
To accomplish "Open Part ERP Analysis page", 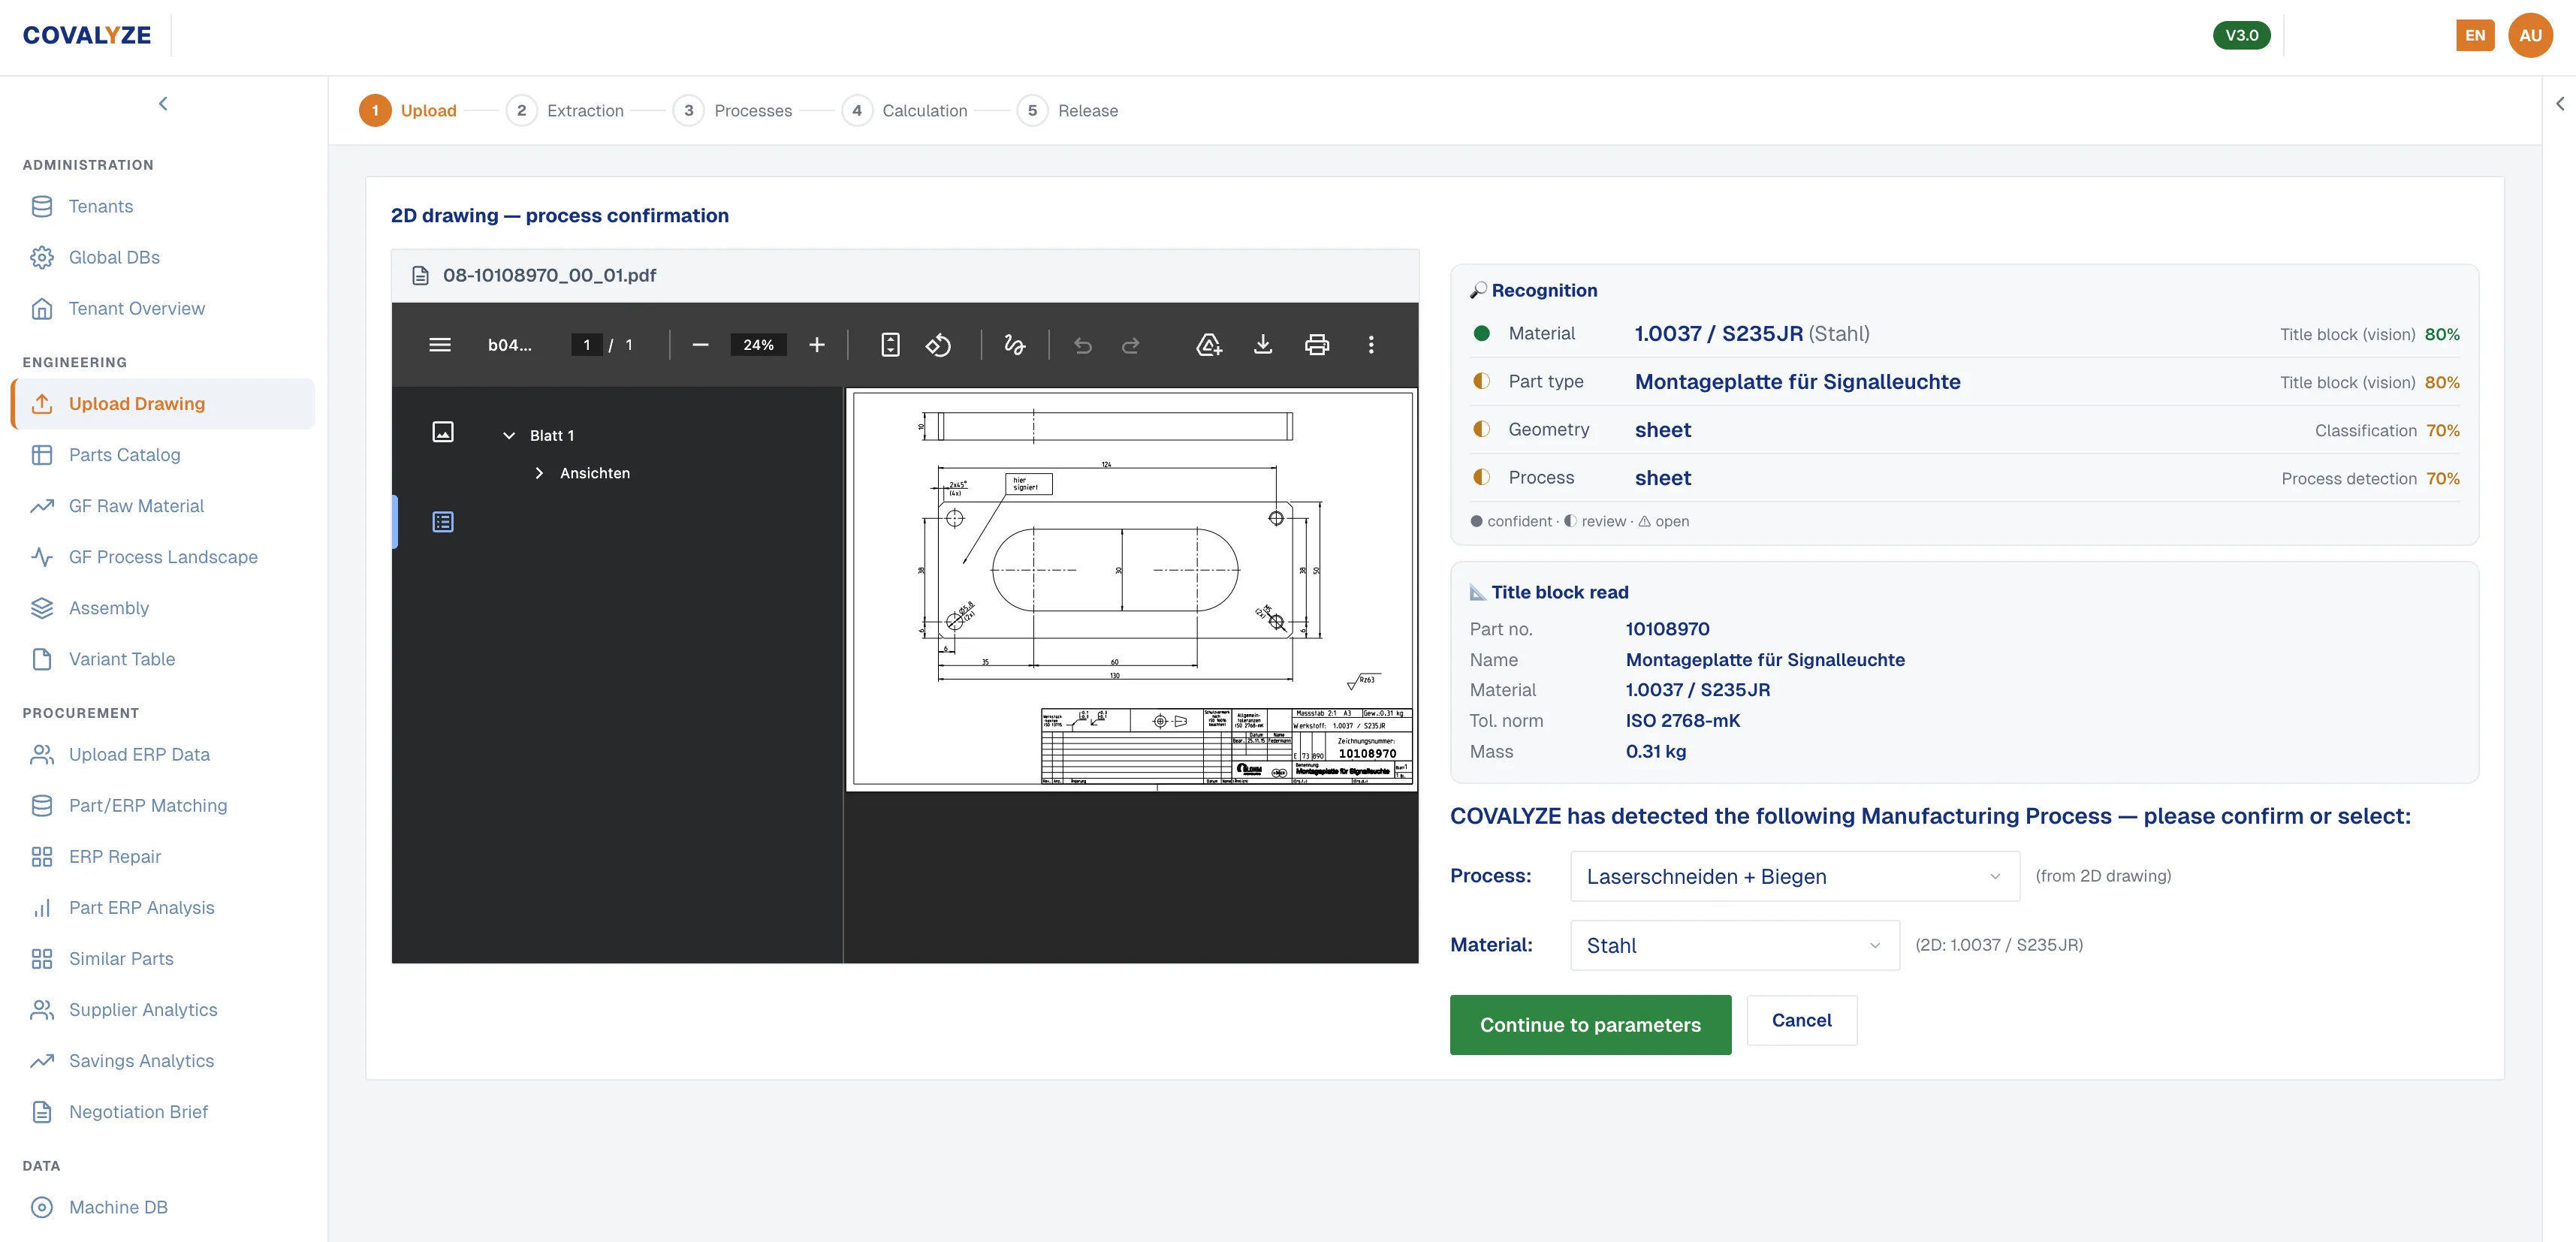I will point(163,908).
